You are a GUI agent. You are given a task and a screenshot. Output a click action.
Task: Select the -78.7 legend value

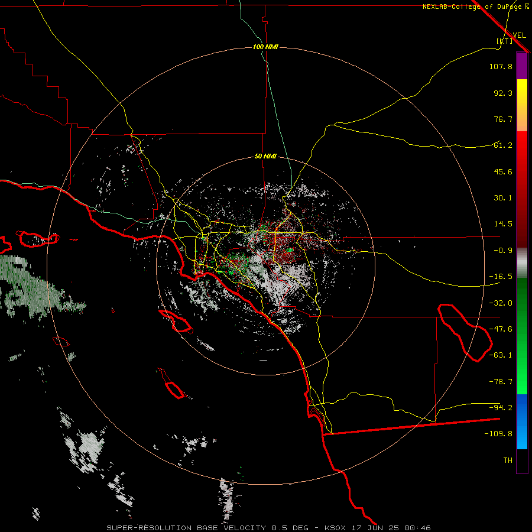pyautogui.click(x=501, y=382)
